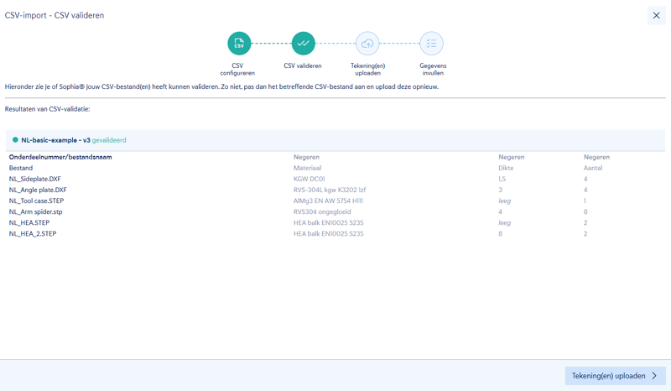Click the Negeren header above Materiaal
The image size is (671, 391).
(306, 157)
